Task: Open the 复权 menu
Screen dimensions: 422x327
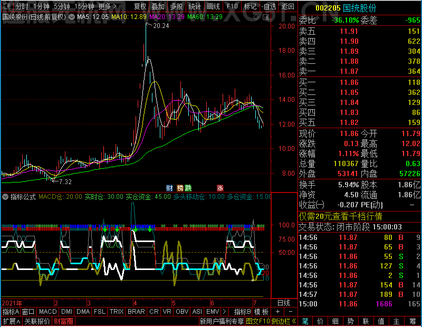Action: click(x=140, y=6)
